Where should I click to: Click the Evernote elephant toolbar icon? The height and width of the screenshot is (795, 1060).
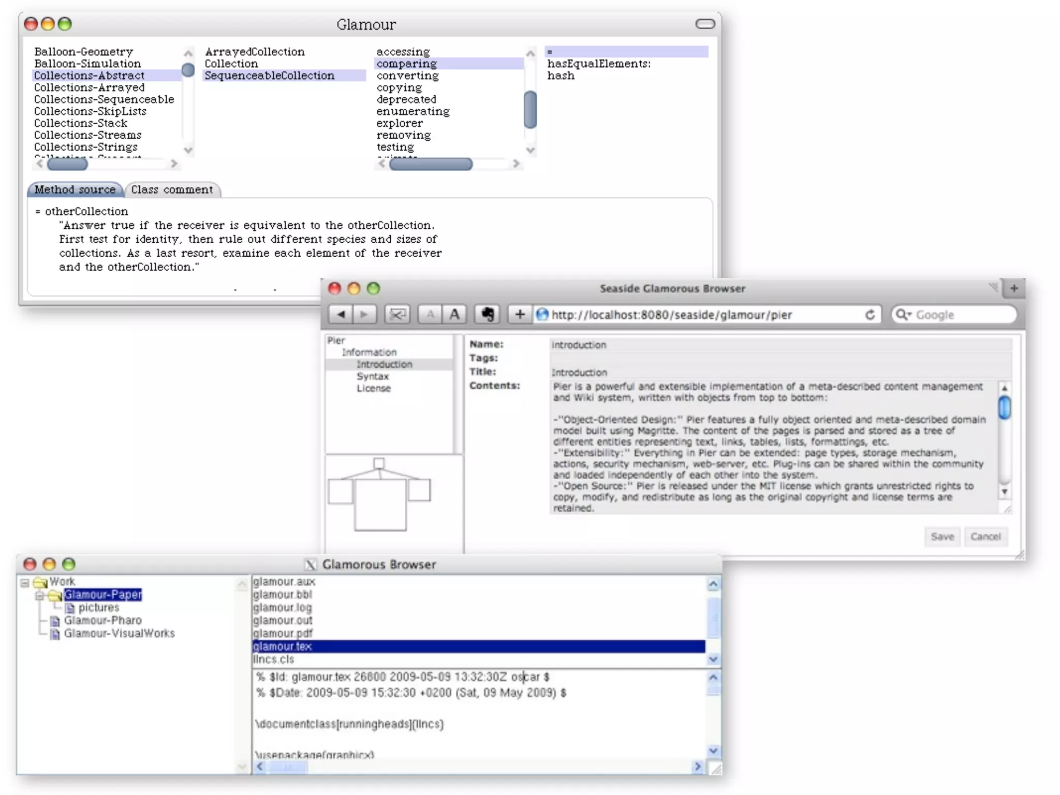click(x=487, y=314)
